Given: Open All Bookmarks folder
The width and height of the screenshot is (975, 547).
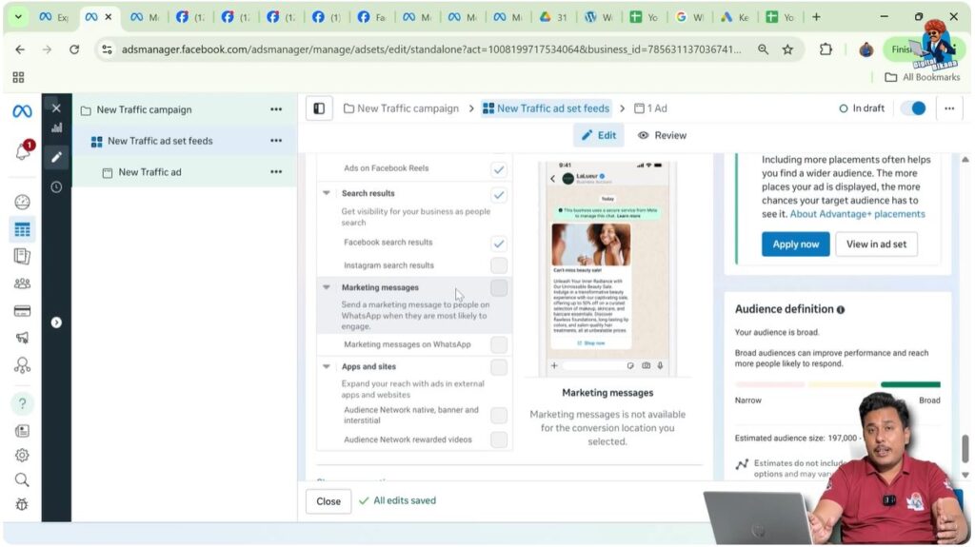Looking at the screenshot, I should (923, 77).
